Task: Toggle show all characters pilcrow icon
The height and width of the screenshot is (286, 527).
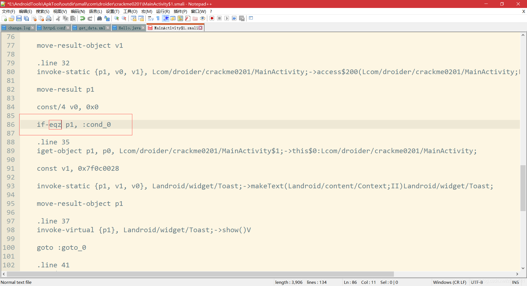Action: 158,18
